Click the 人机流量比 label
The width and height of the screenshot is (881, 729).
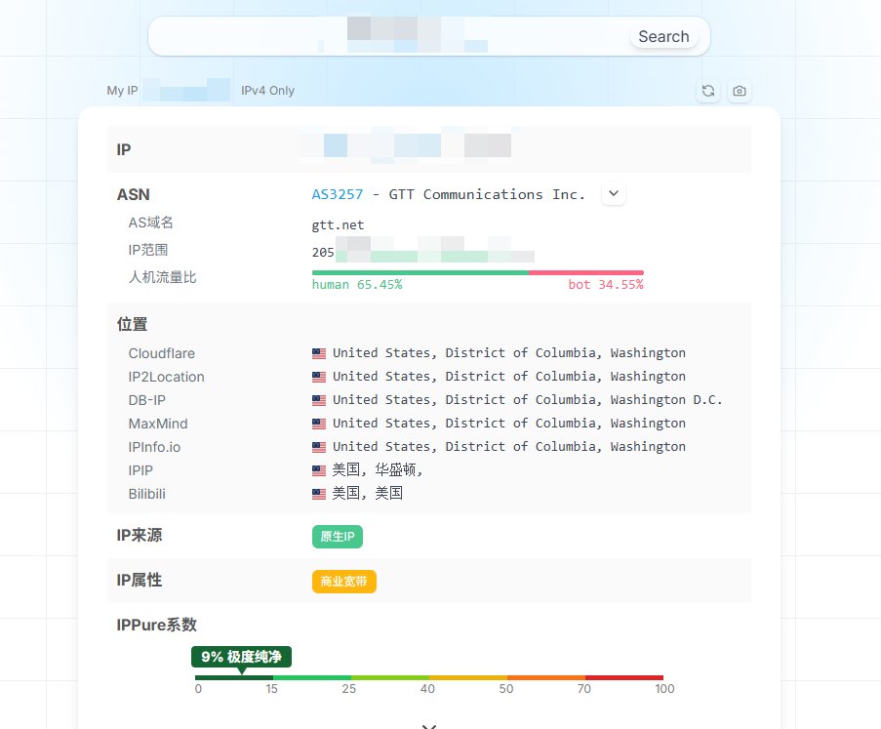(162, 277)
